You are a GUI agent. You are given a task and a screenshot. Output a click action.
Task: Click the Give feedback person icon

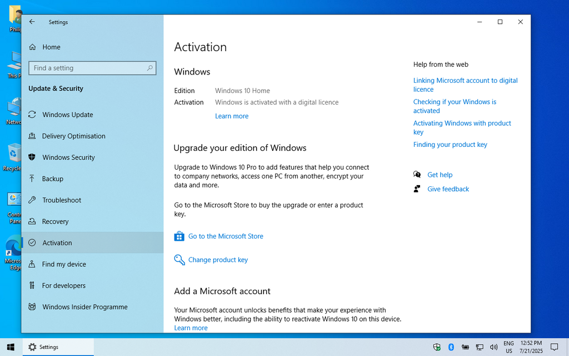point(417,189)
